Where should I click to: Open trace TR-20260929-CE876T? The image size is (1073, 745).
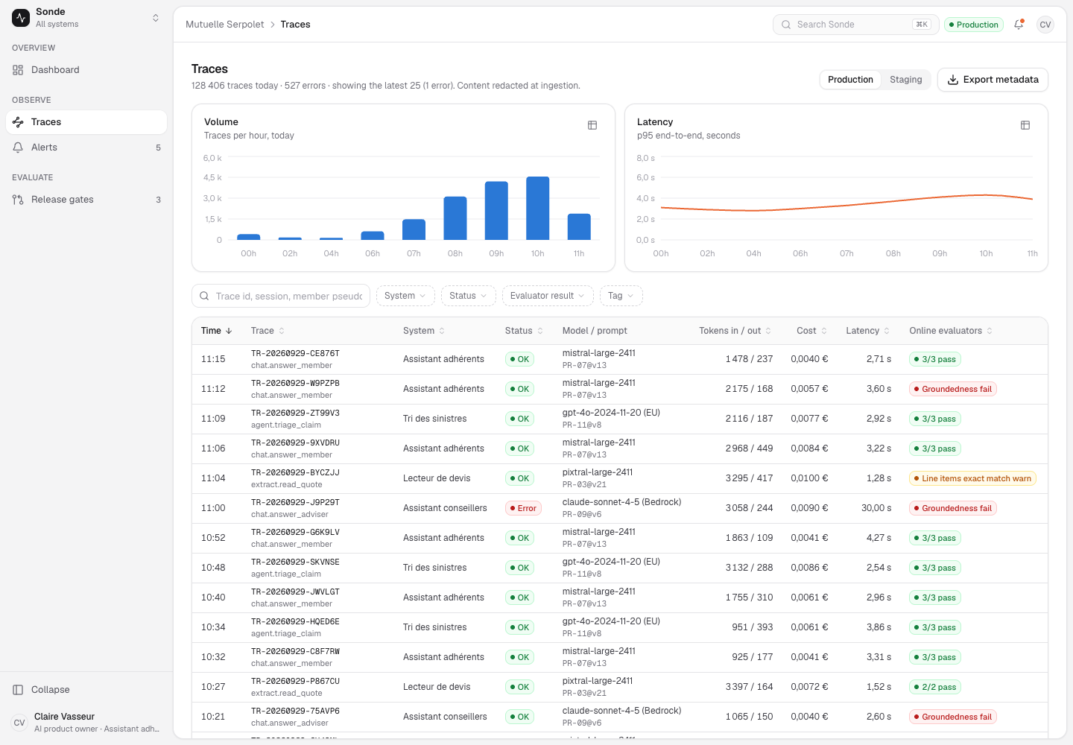pos(295,354)
